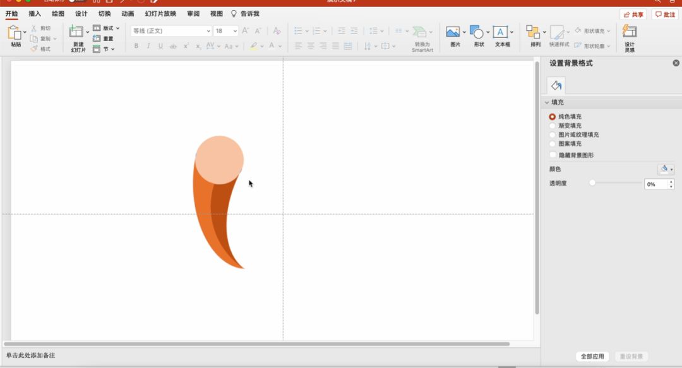Click the Copy (复制) icon
Viewport: 682px width, 368px height.
pos(34,39)
